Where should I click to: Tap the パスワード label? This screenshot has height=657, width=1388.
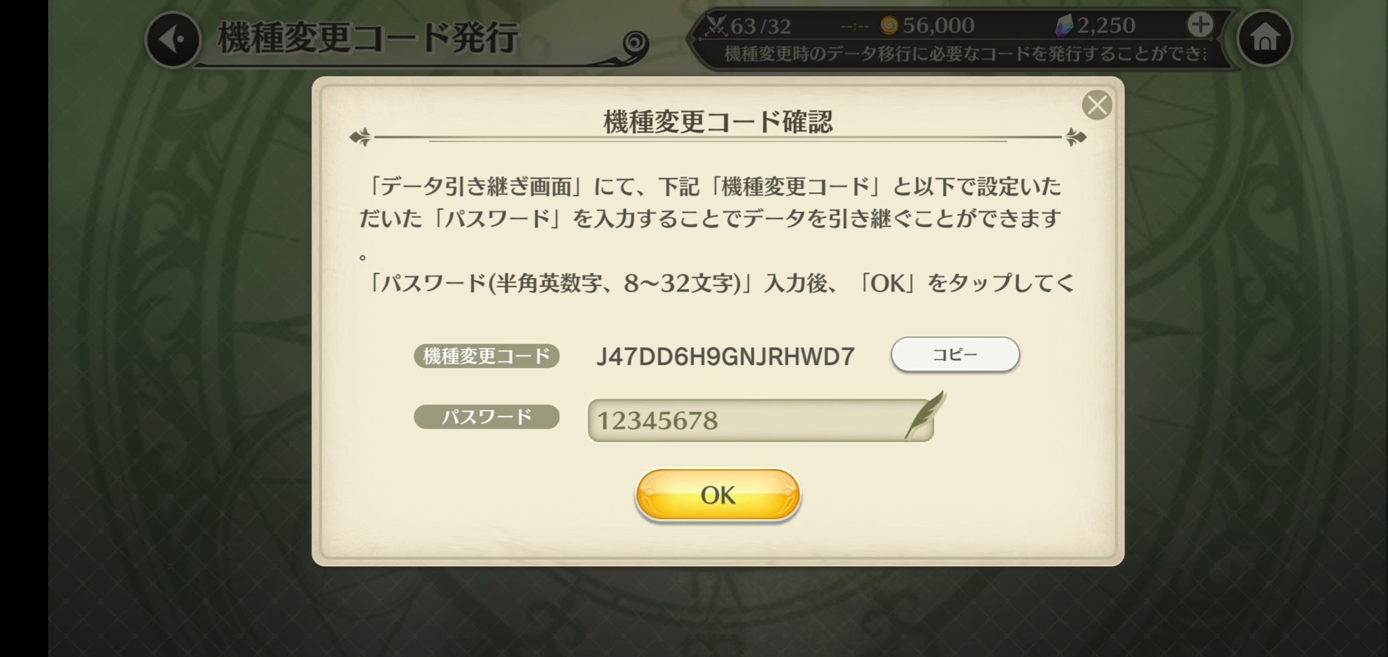(486, 417)
